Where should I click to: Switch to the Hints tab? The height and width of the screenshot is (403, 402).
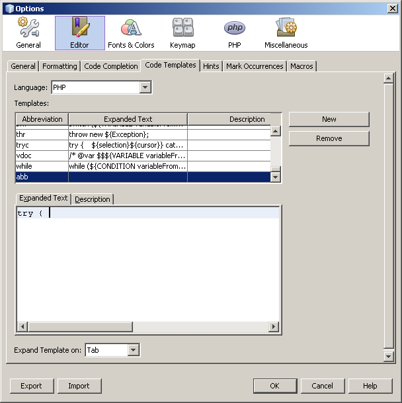[x=211, y=66]
